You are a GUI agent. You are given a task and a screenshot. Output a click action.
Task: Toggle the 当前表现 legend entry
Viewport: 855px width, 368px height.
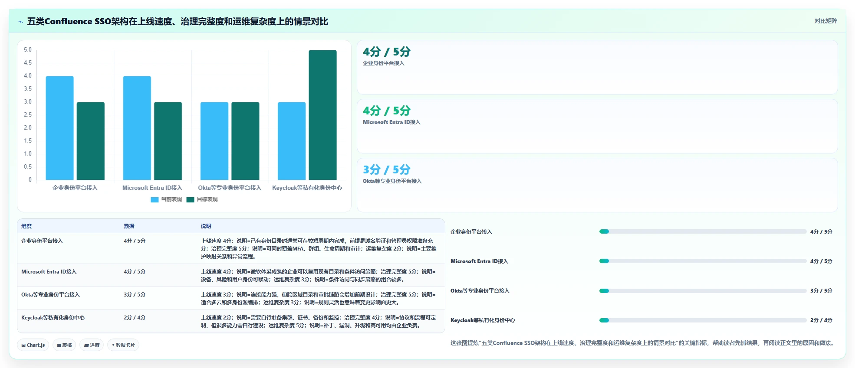(167, 199)
